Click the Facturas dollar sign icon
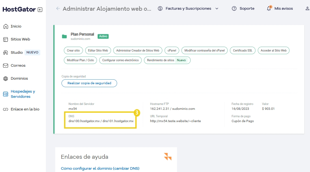Screen dimensions: 310x172 pos(160,8)
